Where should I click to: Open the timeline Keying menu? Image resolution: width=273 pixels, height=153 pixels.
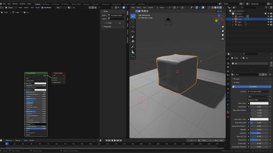[x=18, y=140]
